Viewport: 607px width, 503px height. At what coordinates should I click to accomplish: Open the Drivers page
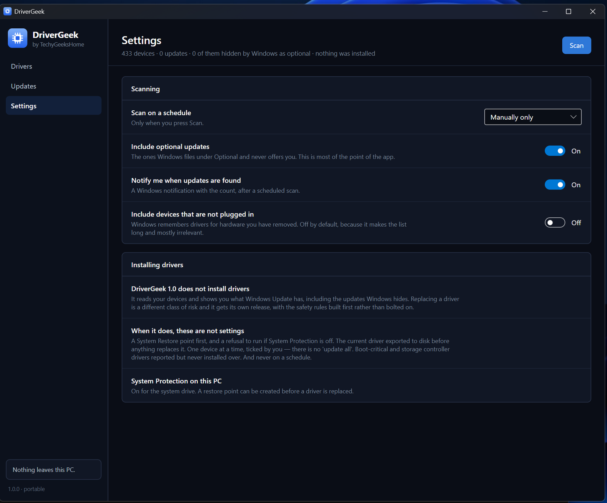(x=53, y=66)
